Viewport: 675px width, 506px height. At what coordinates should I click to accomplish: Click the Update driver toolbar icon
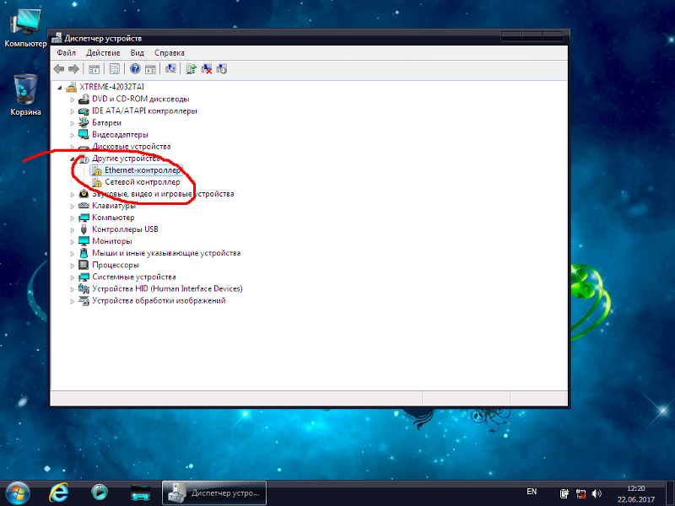coord(192,69)
